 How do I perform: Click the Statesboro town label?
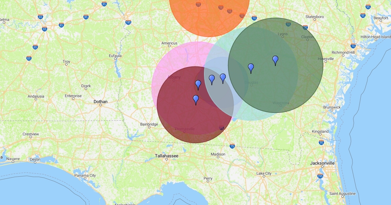pos(315,17)
